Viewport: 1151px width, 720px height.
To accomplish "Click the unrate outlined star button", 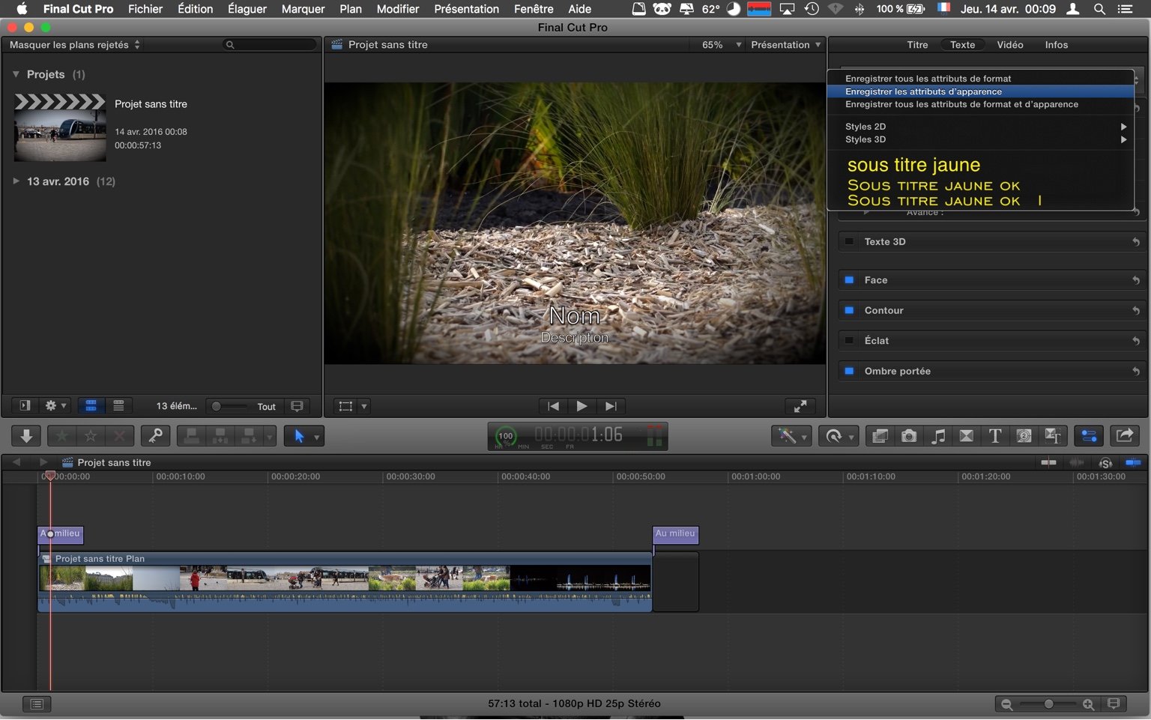I will tap(91, 436).
